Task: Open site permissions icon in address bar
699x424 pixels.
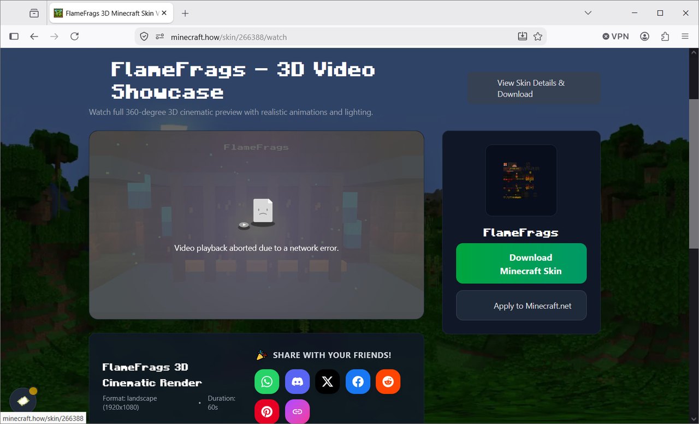Action: click(x=159, y=37)
